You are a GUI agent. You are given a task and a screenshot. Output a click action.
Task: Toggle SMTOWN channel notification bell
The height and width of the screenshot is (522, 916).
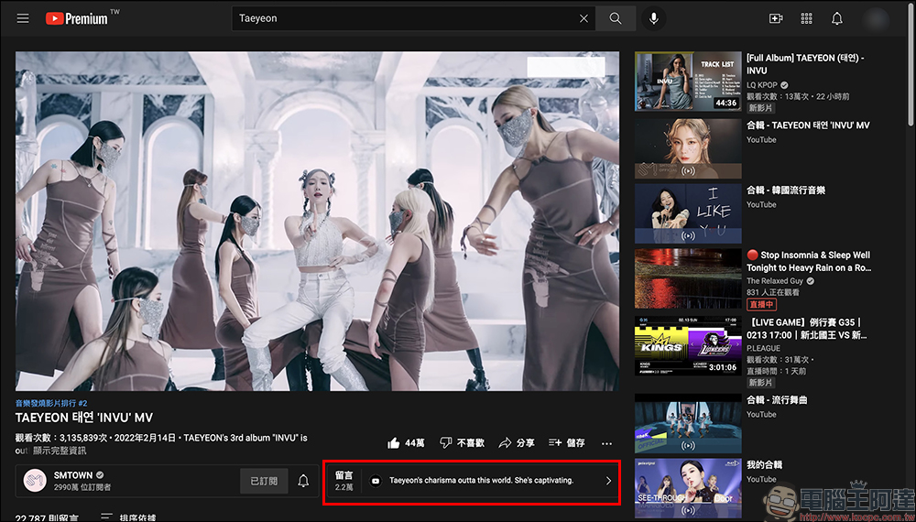[303, 481]
